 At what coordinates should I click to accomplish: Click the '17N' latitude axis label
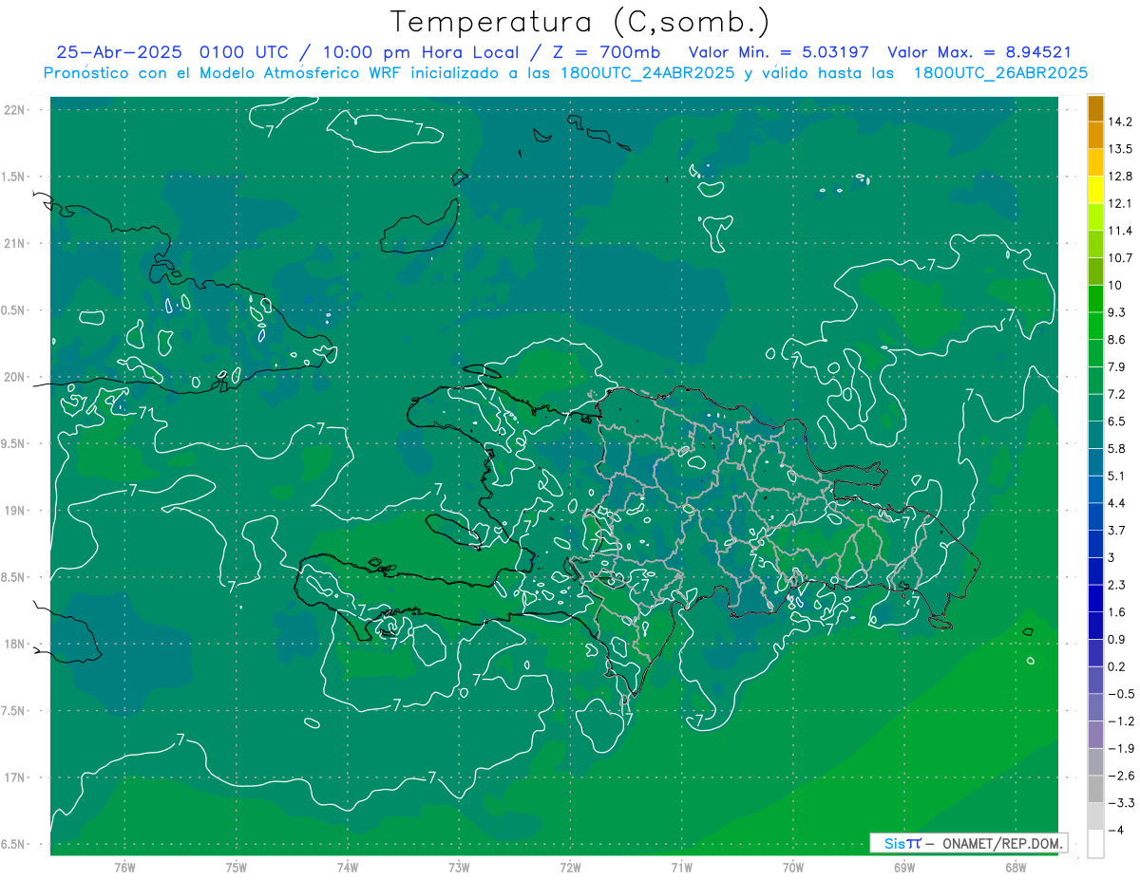point(14,778)
